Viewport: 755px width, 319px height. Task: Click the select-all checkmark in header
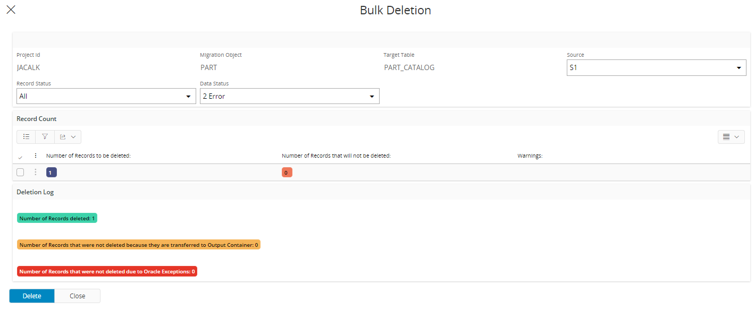pos(20,157)
